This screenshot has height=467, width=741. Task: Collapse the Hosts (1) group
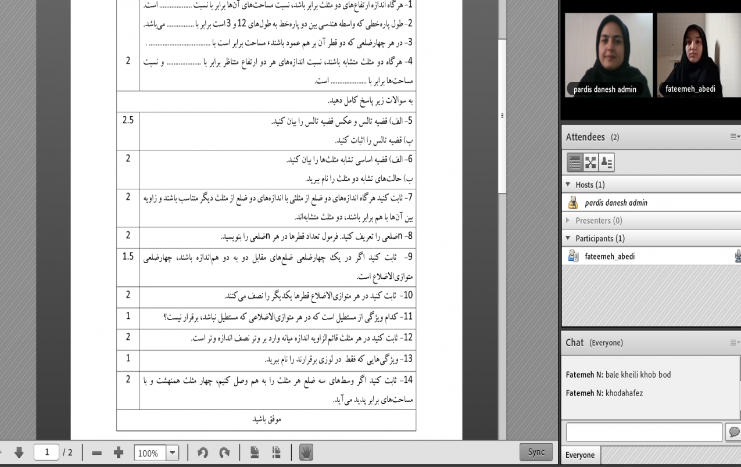568,185
